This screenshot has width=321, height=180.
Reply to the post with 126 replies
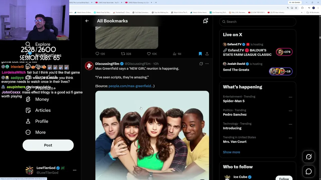point(100,54)
